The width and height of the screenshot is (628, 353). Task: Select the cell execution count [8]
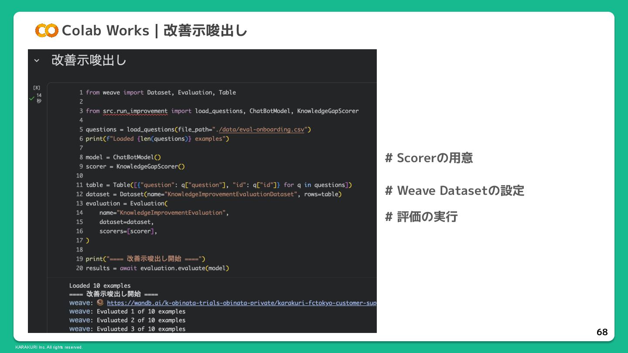click(x=37, y=88)
